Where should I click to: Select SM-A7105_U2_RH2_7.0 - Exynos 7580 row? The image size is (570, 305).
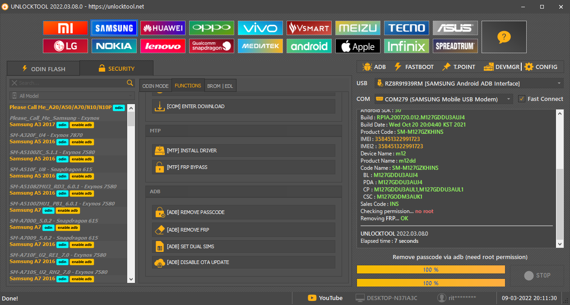59,272
